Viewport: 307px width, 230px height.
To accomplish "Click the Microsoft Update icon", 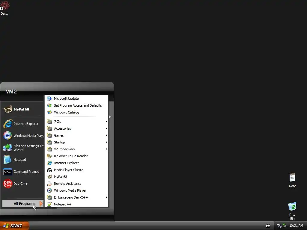I will point(49,99).
